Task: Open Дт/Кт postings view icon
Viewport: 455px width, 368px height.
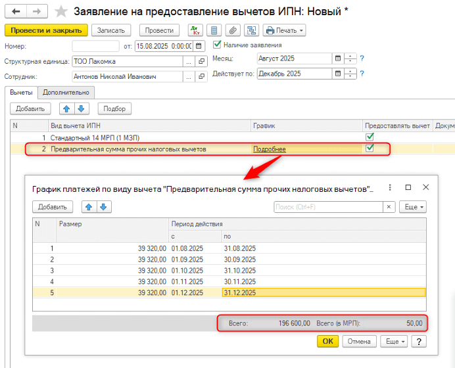Action: pyautogui.click(x=195, y=30)
